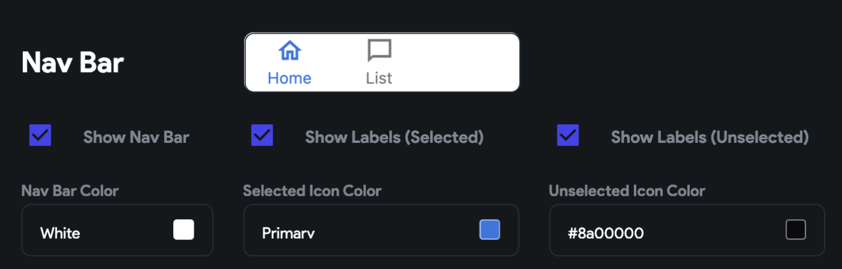Image resolution: width=842 pixels, height=269 pixels.
Task: Click the Home icon in nav bar preview
Action: coord(290,51)
